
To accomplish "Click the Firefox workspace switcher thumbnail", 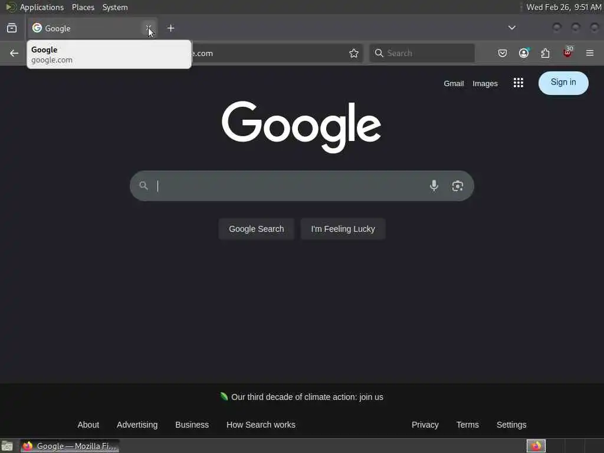I will click(x=536, y=446).
